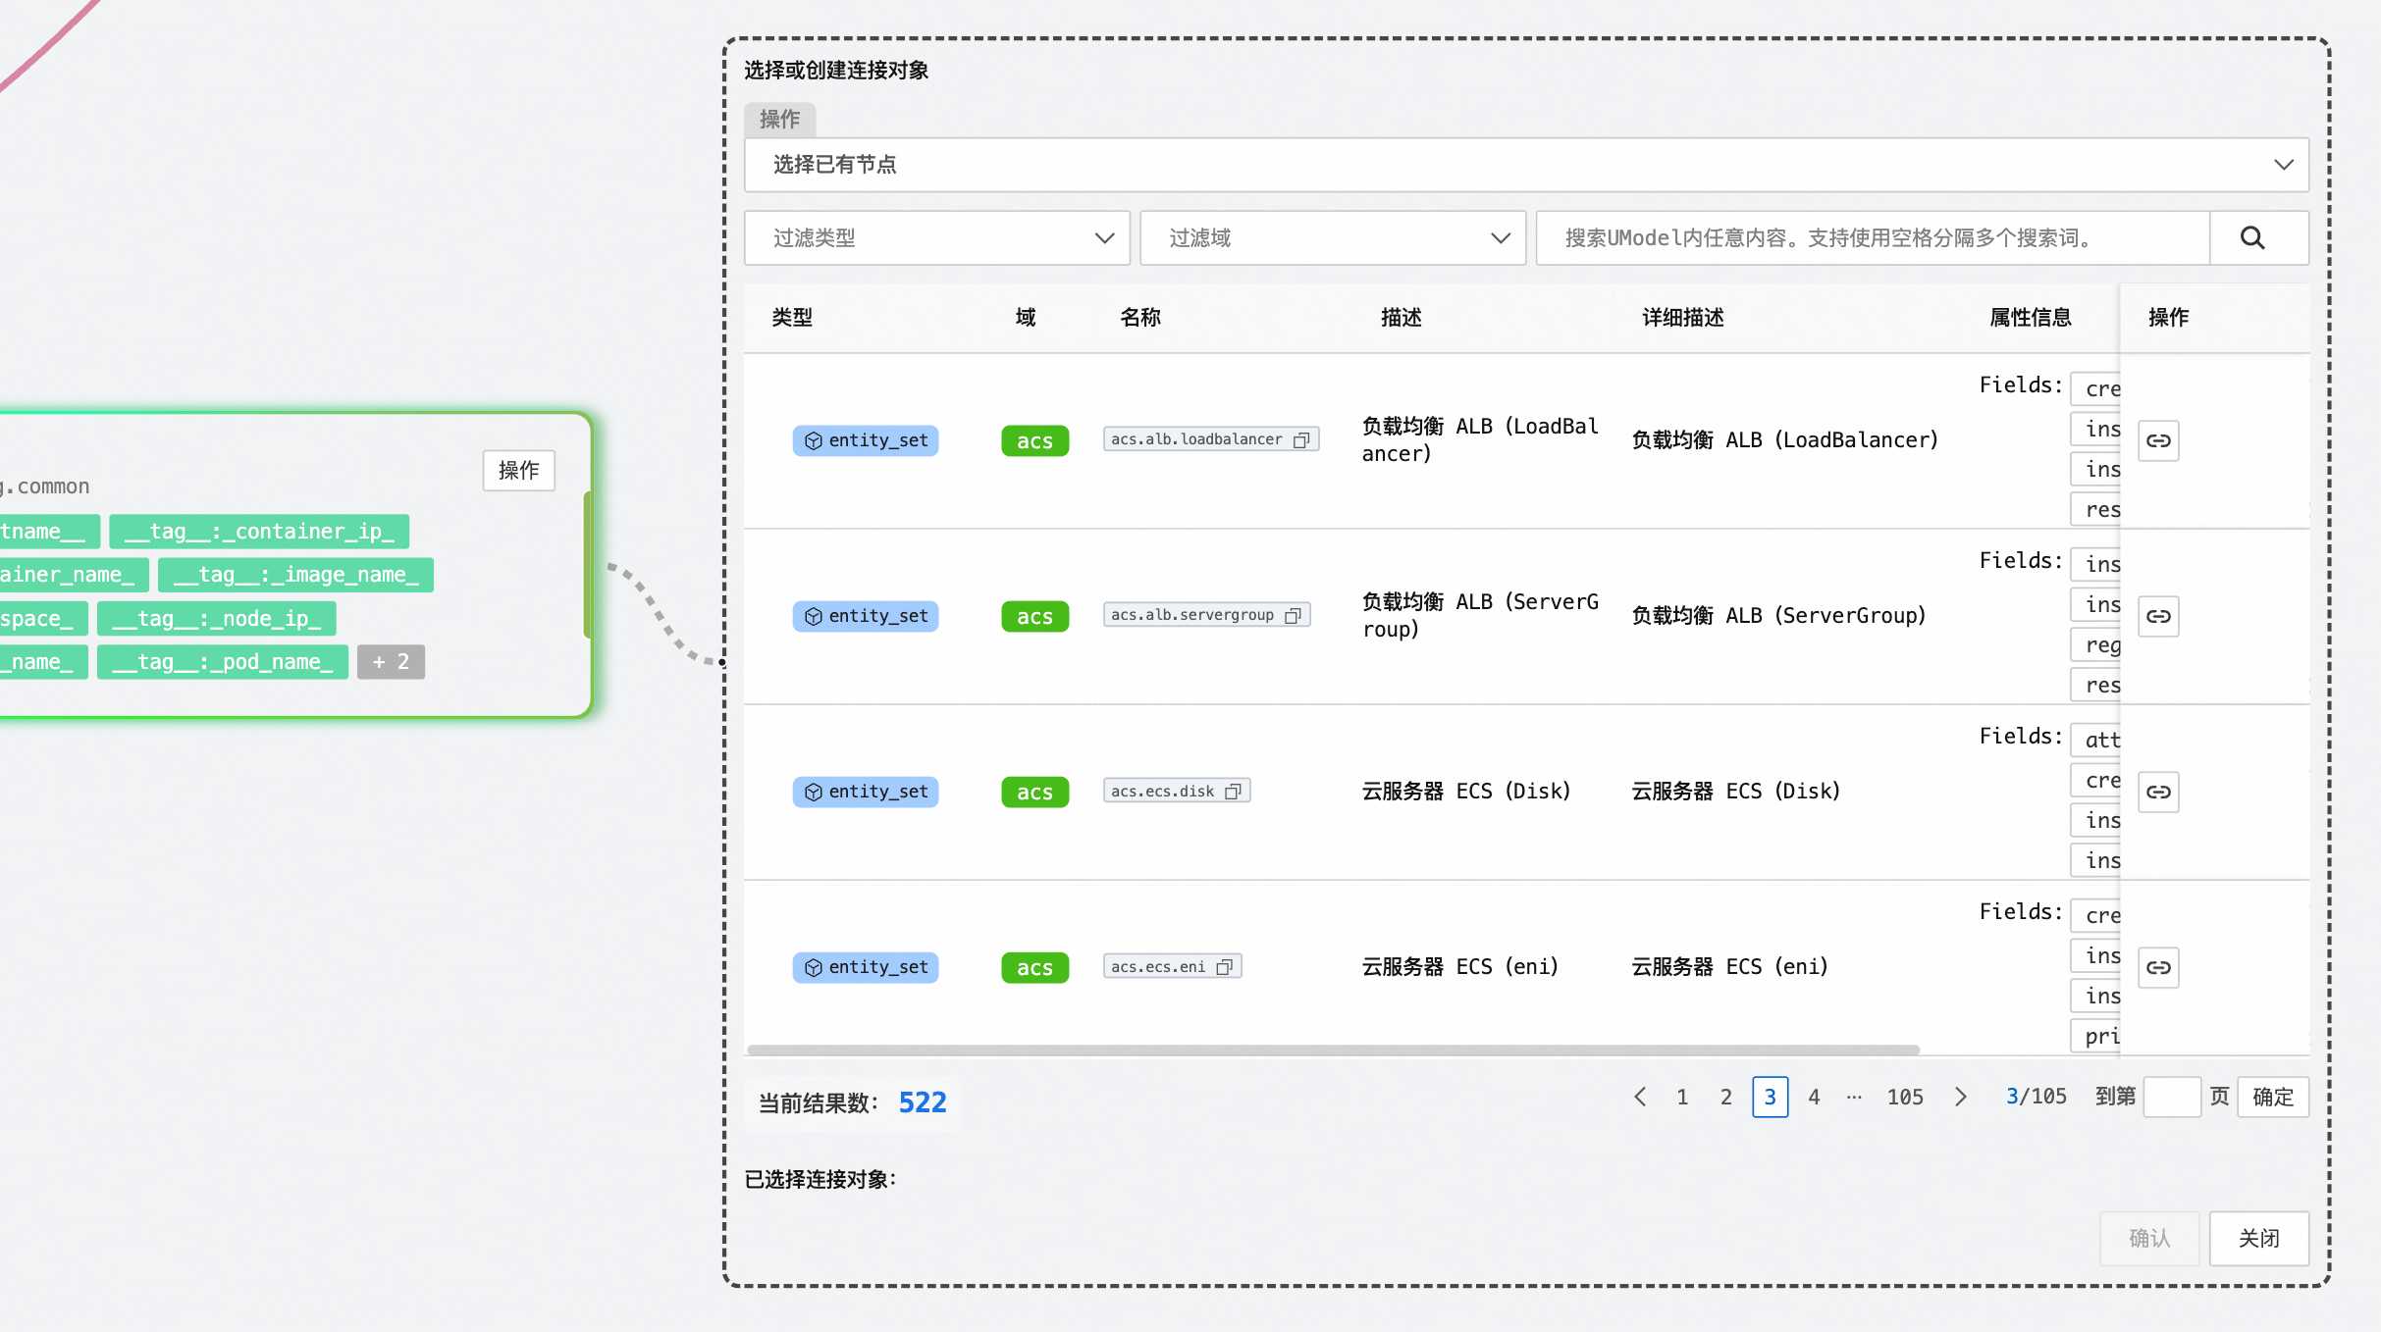Screen dimensions: 2381x1332
Task: Click the 3/105 page indicator
Action: click(2036, 1097)
